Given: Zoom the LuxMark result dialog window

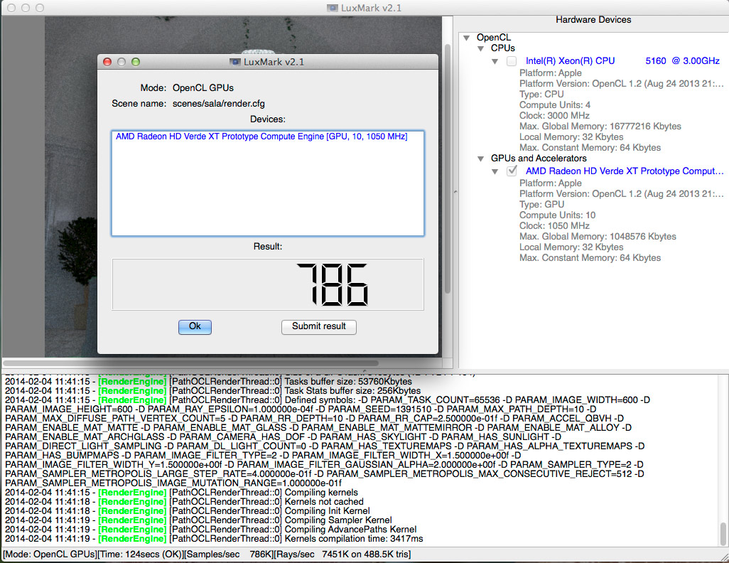Looking at the screenshot, I should click(x=136, y=62).
